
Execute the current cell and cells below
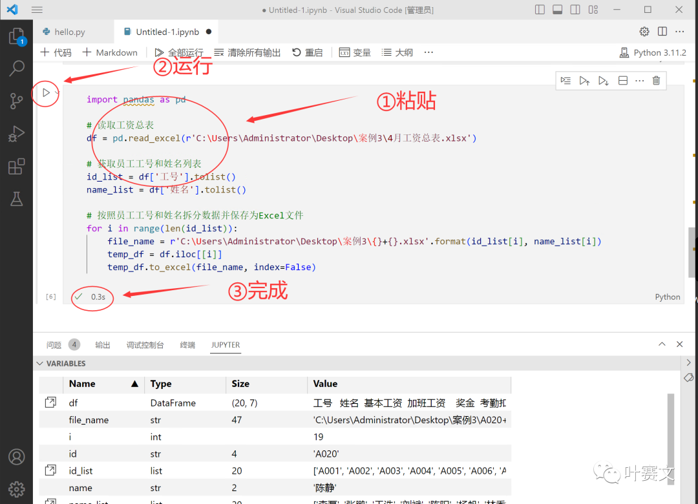point(602,80)
